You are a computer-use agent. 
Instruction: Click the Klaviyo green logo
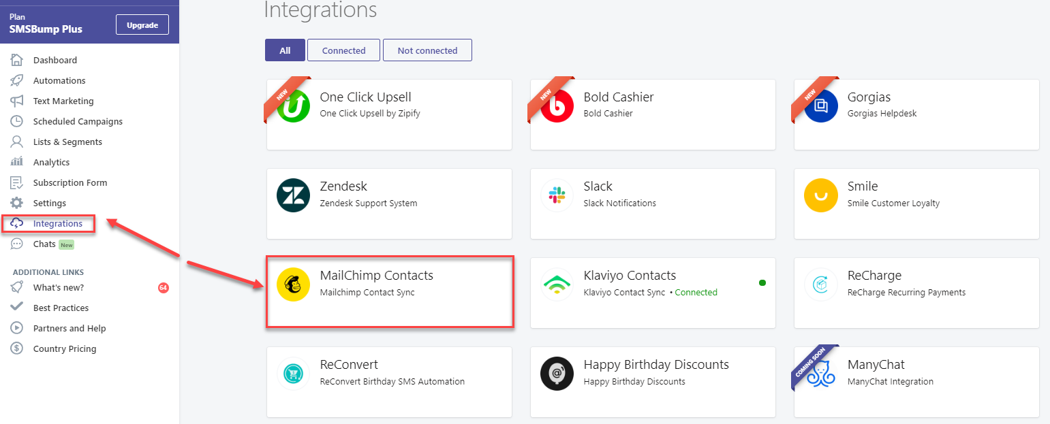point(557,284)
